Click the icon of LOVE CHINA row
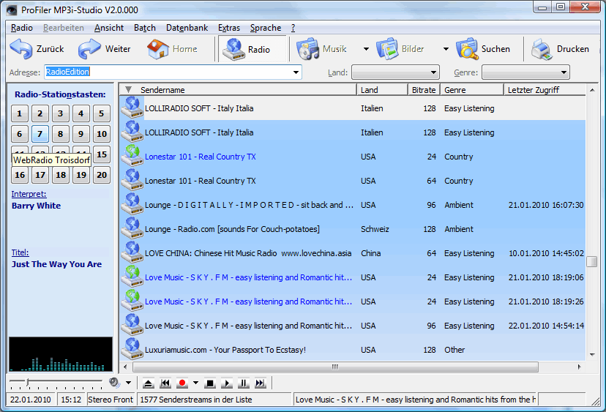This screenshot has width=606, height=412. point(132,252)
